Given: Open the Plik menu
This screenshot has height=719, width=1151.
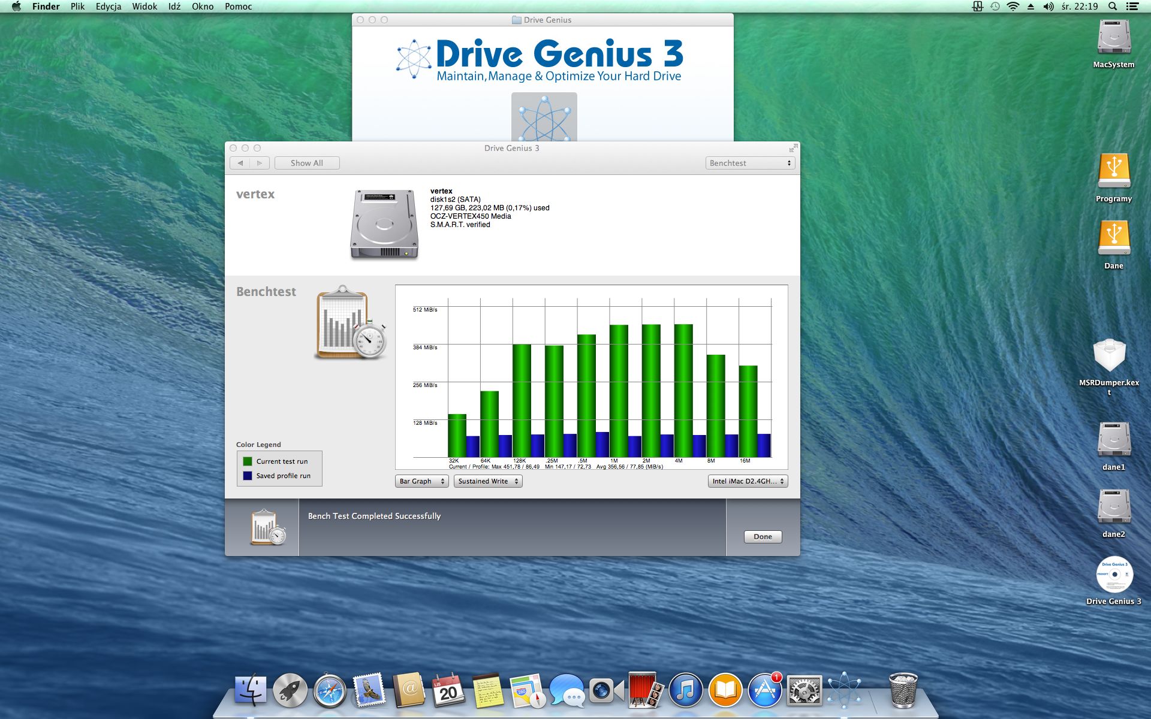Looking at the screenshot, I should click(77, 7).
